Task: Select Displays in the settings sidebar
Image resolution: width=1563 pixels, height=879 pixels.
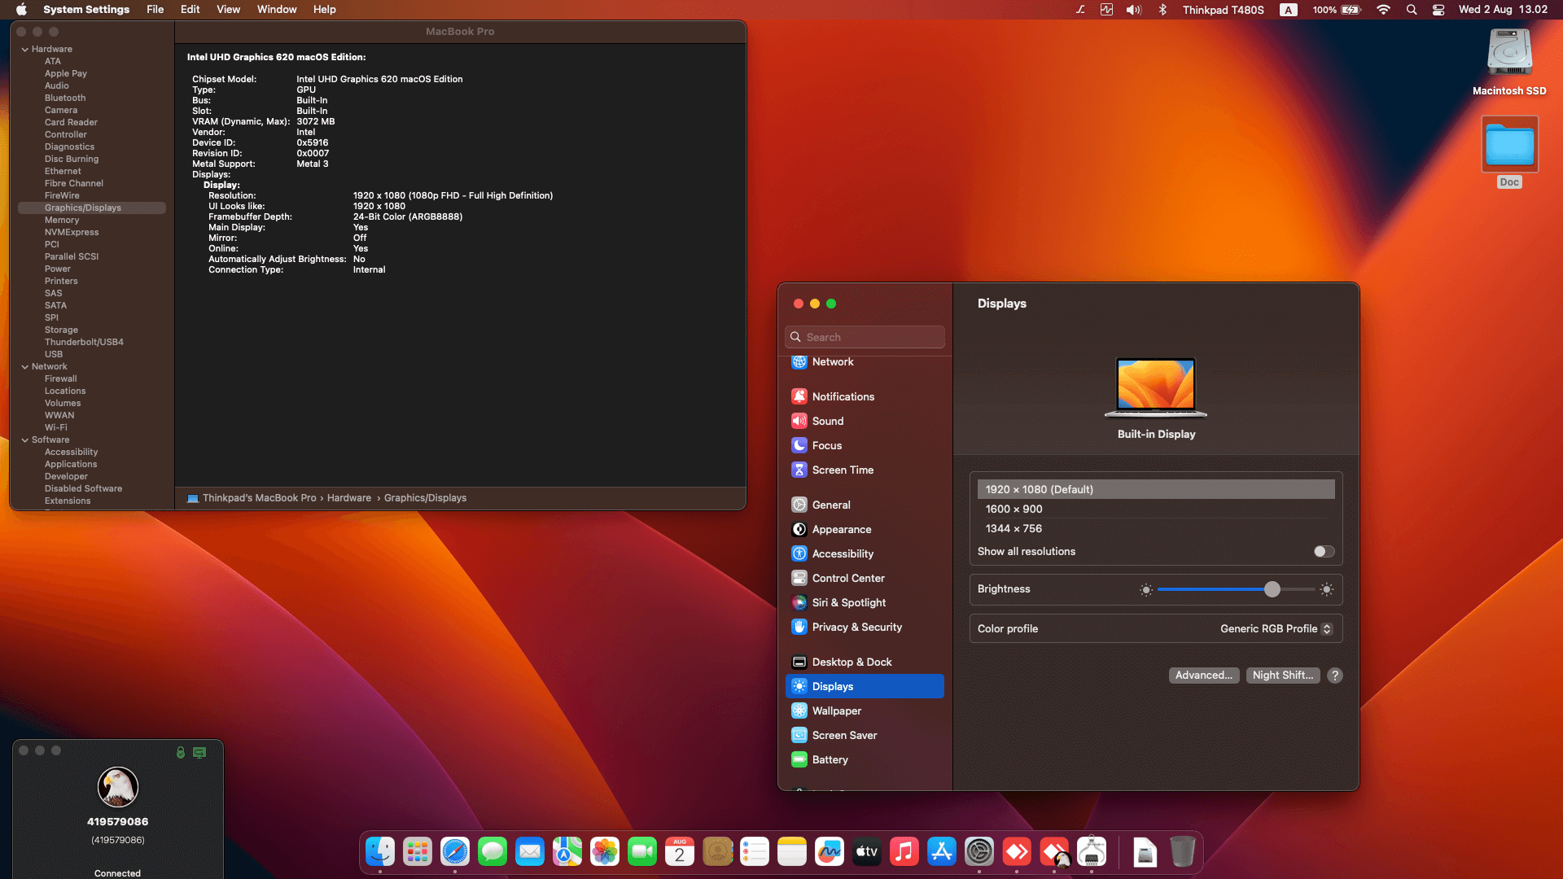Action: coord(865,686)
